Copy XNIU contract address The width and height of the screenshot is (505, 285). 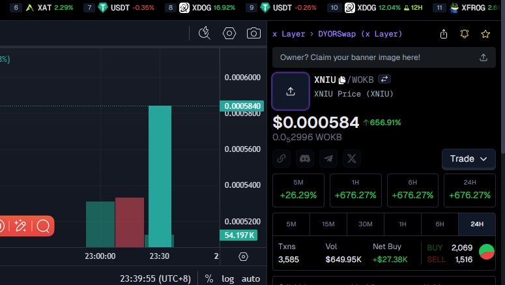pos(341,80)
